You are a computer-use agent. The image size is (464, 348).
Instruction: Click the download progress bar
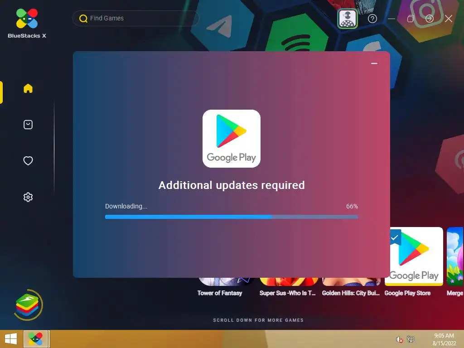232,217
